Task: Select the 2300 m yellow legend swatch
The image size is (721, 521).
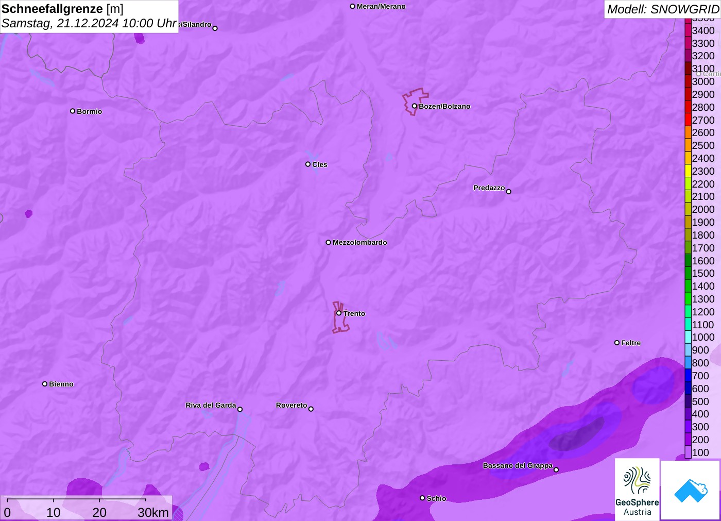Action: (688, 171)
